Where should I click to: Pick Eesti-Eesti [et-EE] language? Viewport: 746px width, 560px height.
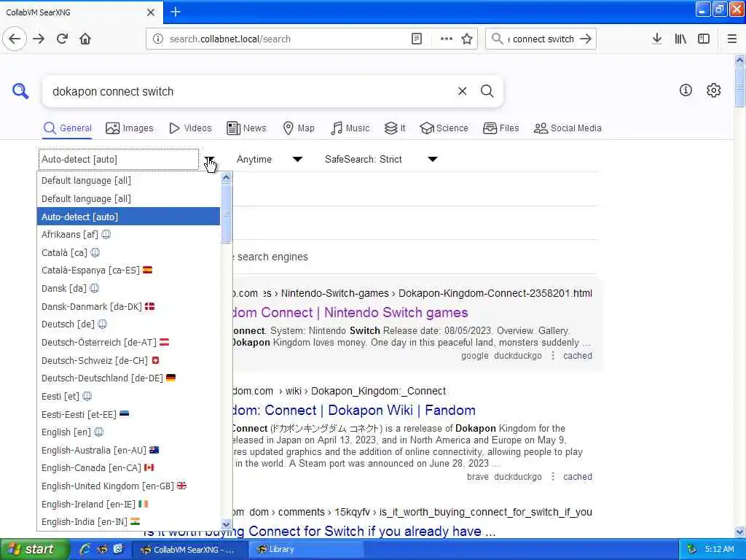click(128, 414)
